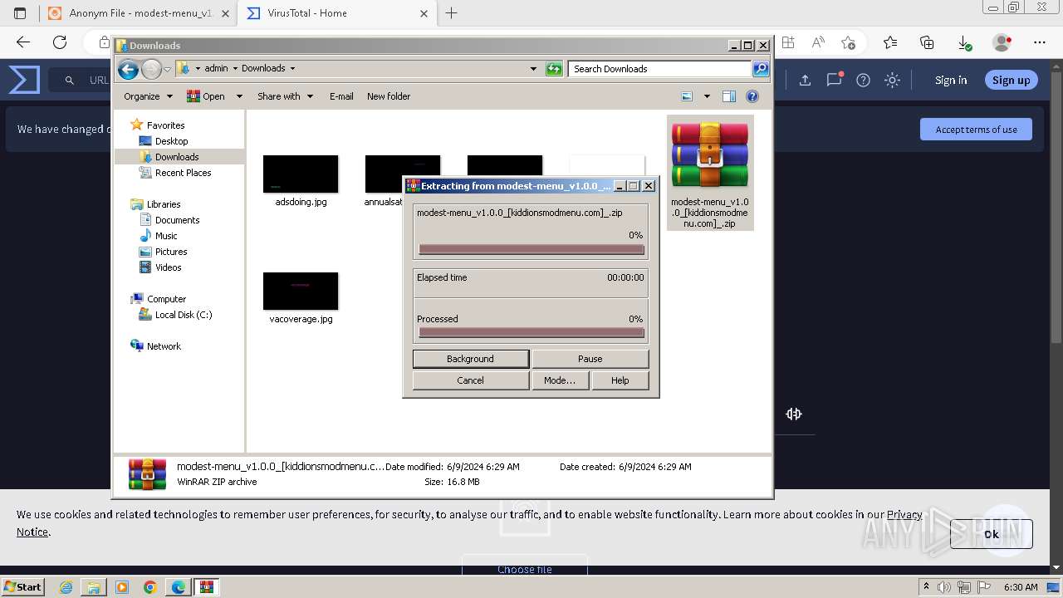Image resolution: width=1063 pixels, height=598 pixels.
Task: Expand the admin breadcrumb arrow in address bar
Action: 235,69
